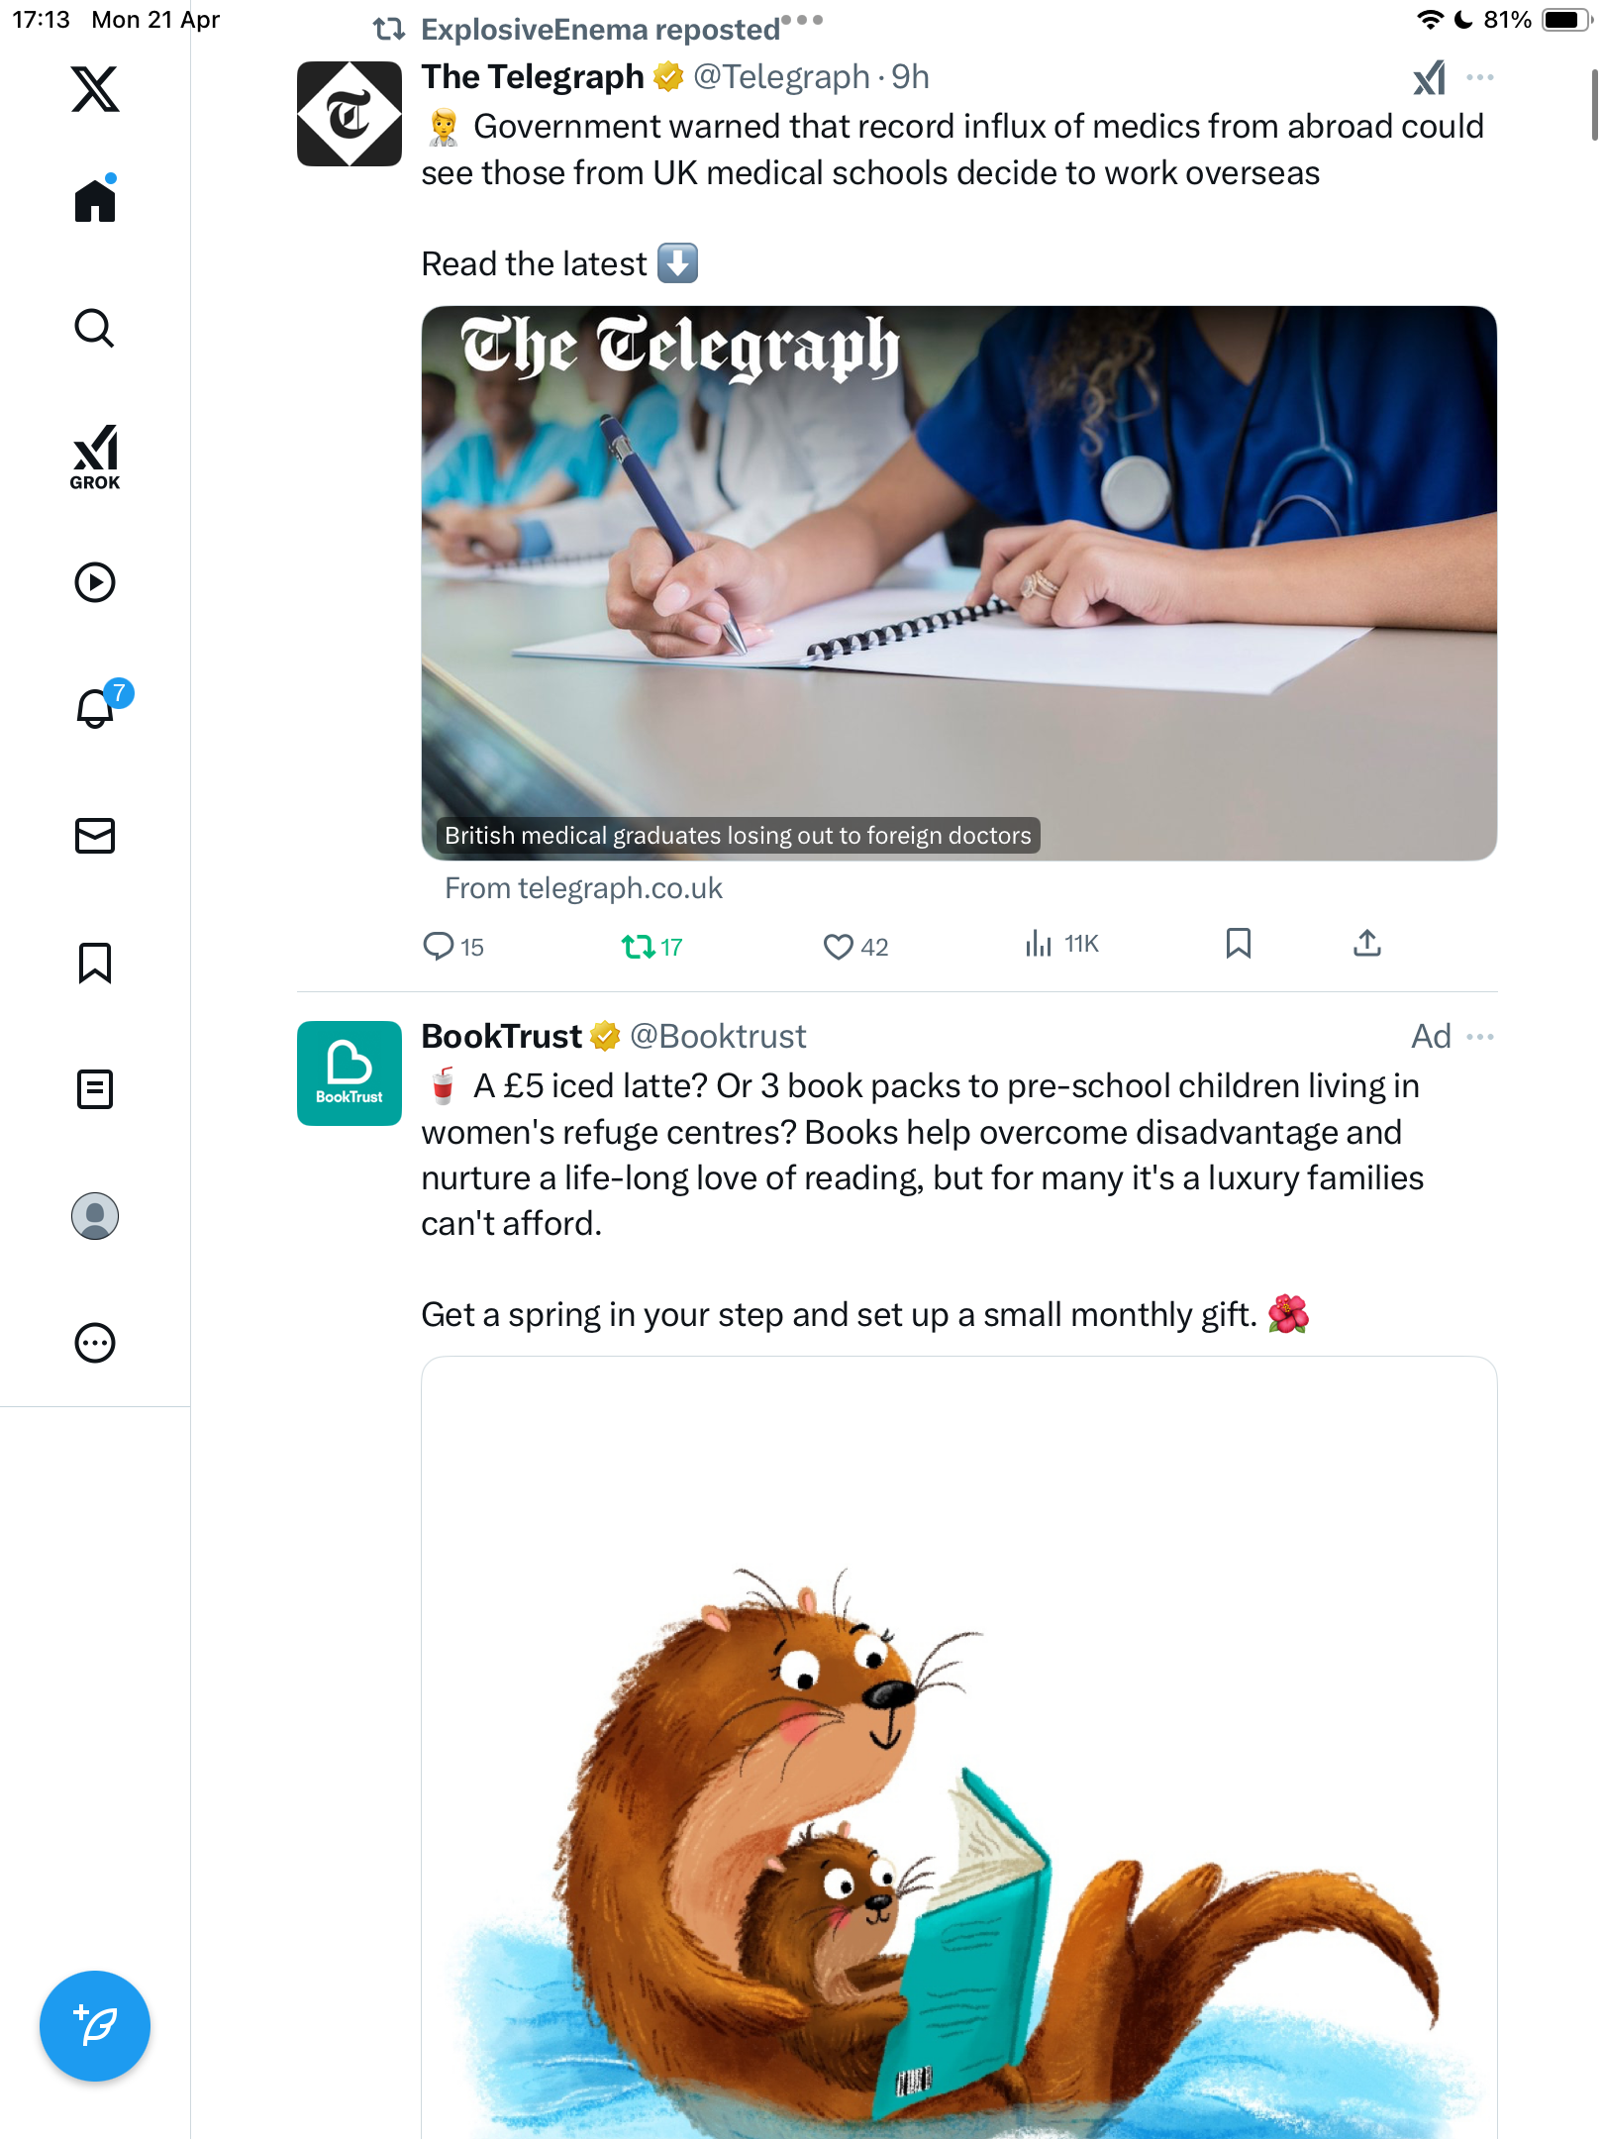Expand the More circle menu in sidebar
Screen dimensions: 1604x2139
click(95, 1343)
